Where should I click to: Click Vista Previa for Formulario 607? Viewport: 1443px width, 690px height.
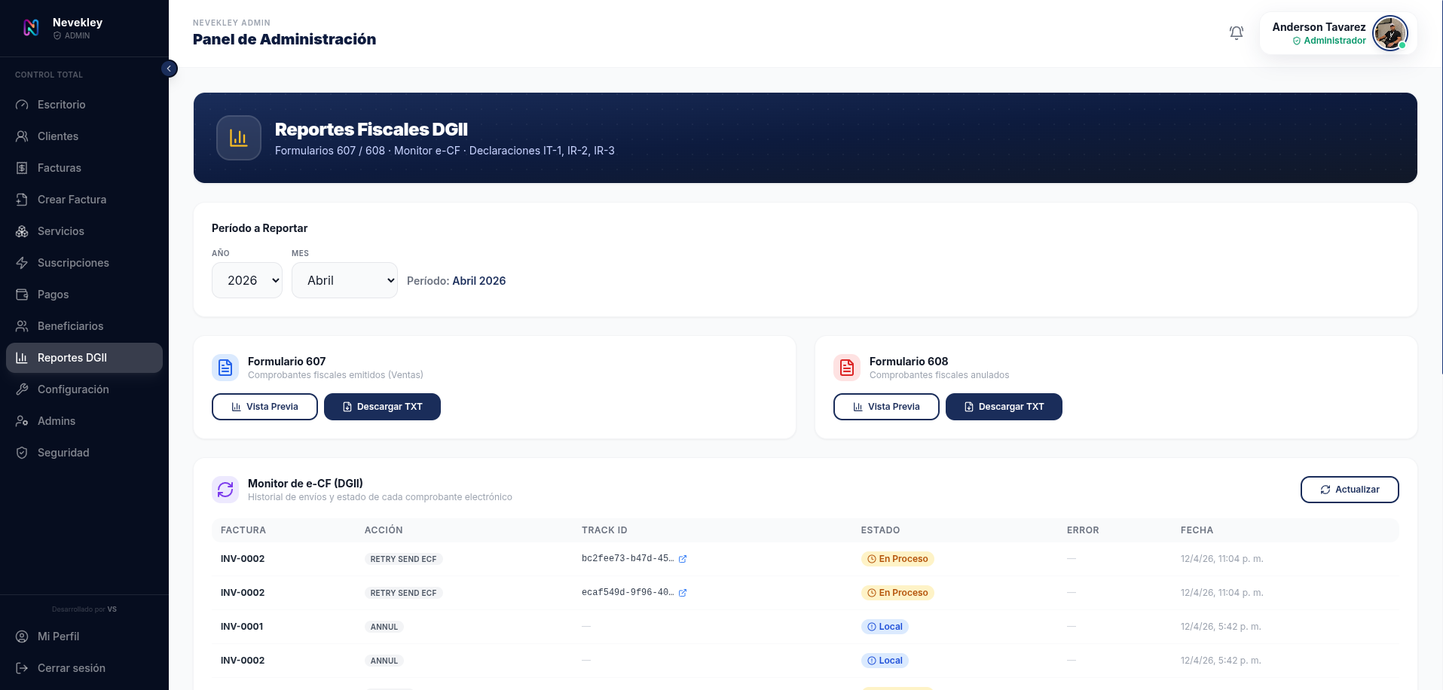(x=264, y=407)
